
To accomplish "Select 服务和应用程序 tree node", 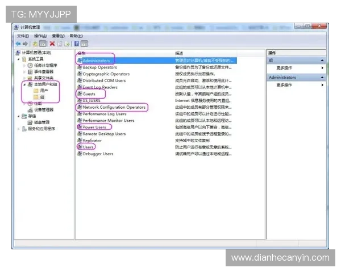I will click(41, 129).
